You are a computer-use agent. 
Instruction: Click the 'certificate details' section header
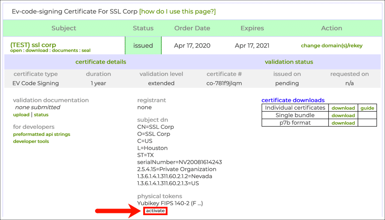101,62
